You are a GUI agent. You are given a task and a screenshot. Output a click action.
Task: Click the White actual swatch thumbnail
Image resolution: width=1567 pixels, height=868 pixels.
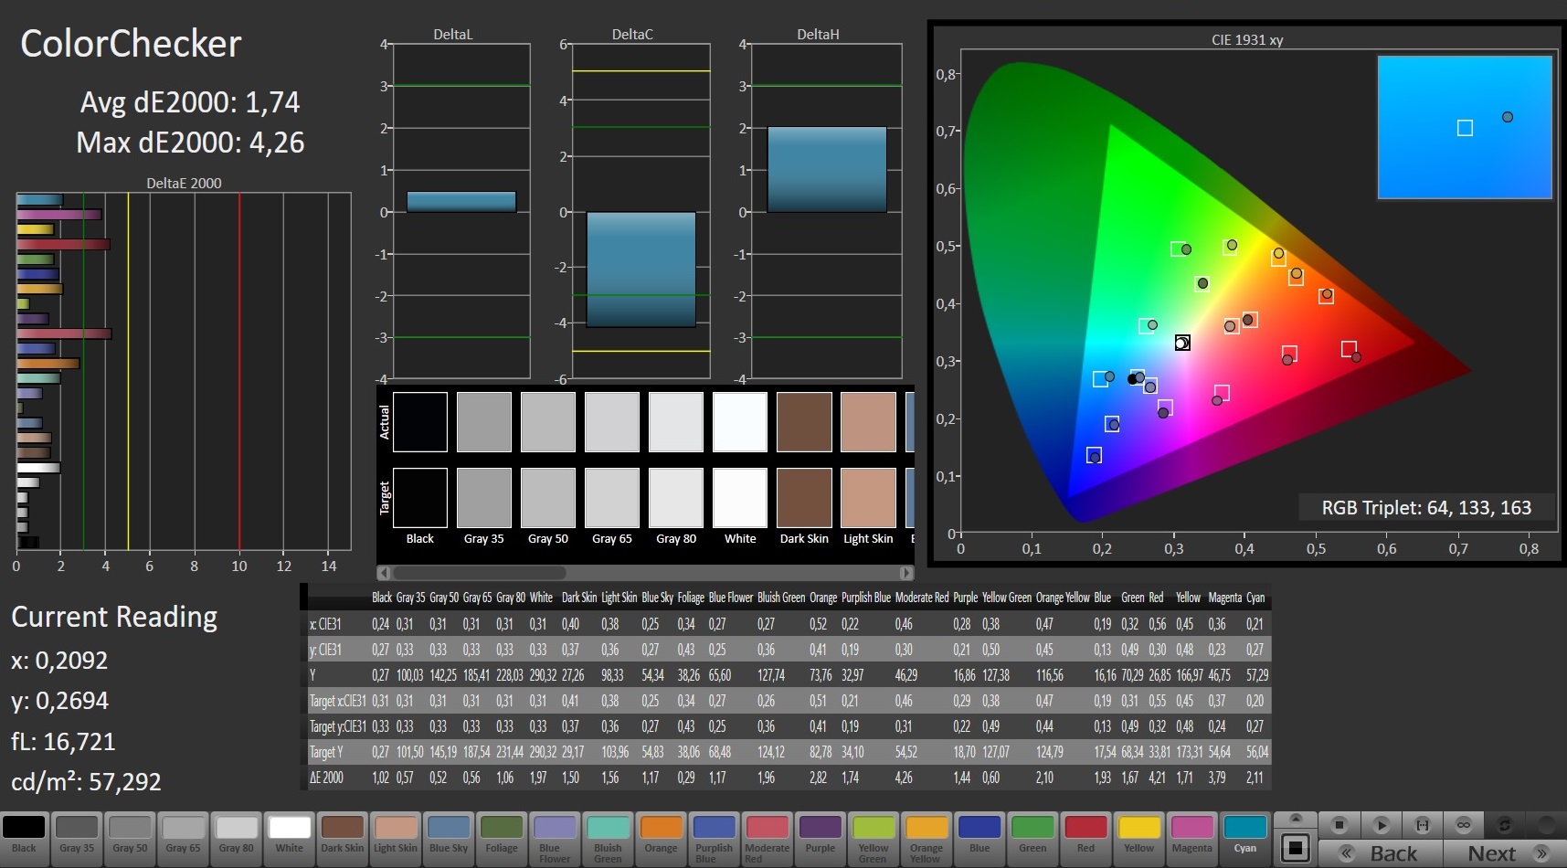click(x=739, y=422)
